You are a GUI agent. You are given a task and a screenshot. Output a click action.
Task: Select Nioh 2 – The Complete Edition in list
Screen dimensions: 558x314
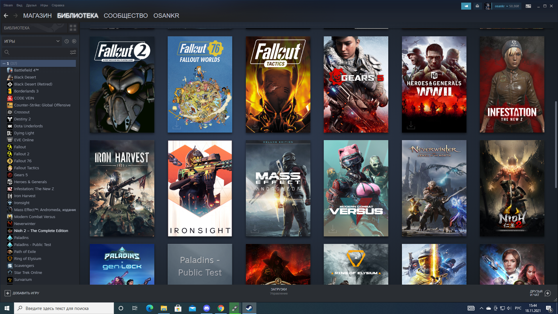tap(41, 231)
